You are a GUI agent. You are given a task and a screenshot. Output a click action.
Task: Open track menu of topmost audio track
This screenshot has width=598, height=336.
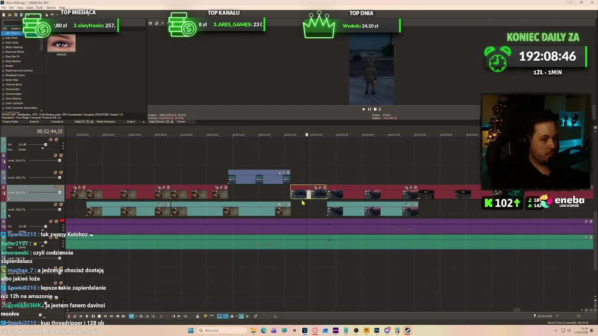(x=3, y=140)
